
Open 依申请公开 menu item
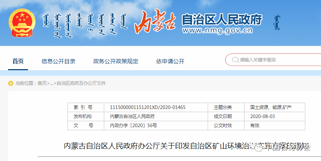click(x=170, y=61)
